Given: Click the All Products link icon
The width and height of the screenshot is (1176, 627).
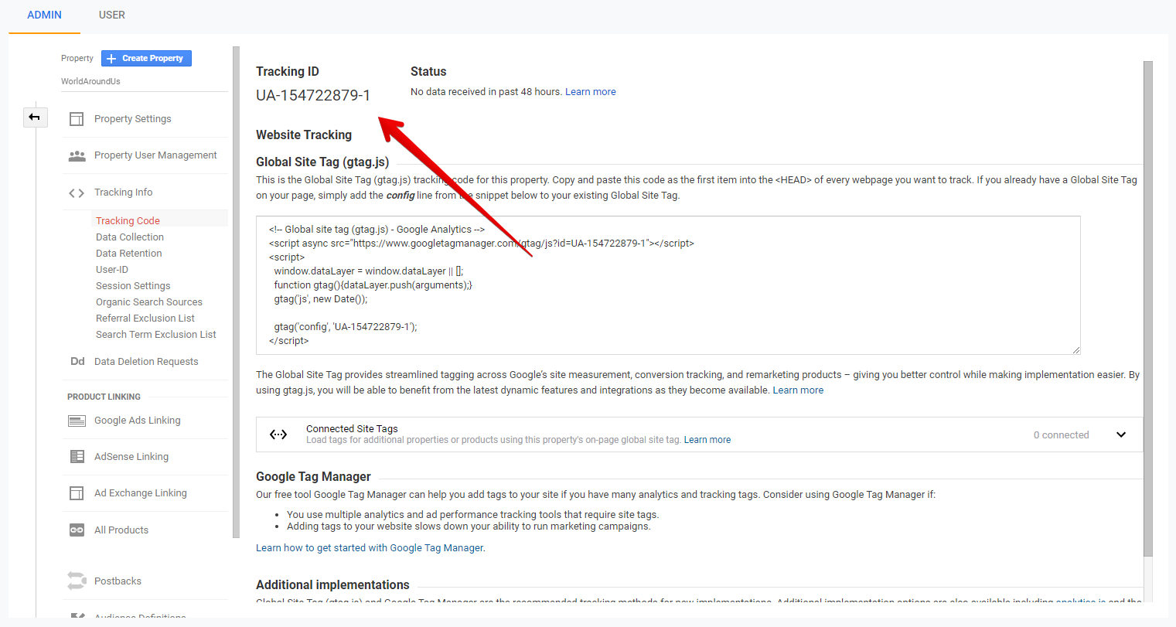Looking at the screenshot, I should click(x=77, y=530).
